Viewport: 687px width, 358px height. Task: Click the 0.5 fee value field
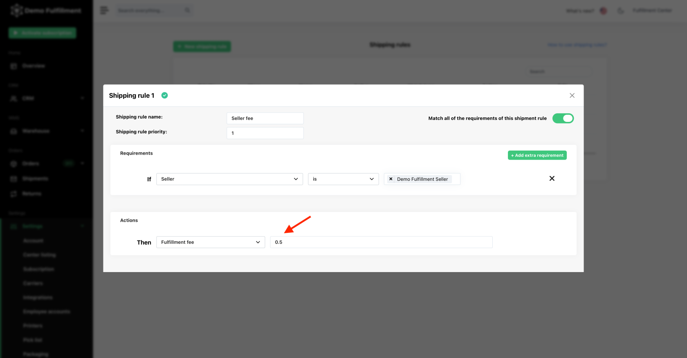381,242
